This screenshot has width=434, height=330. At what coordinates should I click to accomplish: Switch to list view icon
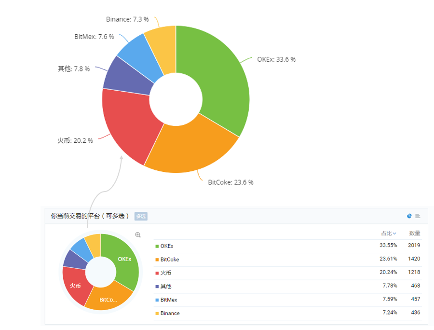pyautogui.click(x=418, y=216)
